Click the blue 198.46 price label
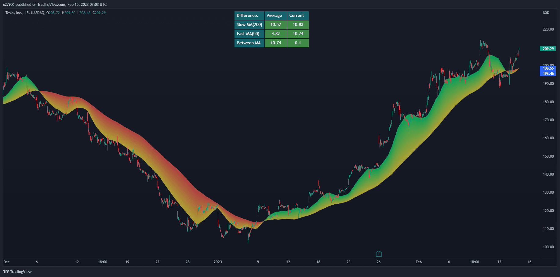The image size is (560, 277). point(548,74)
